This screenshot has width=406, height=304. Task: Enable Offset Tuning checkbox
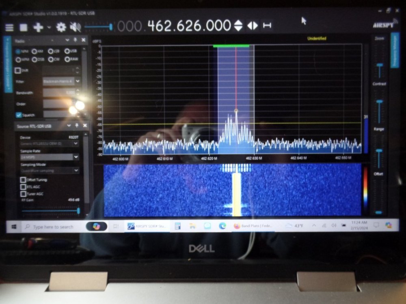[23, 180]
